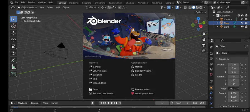Open the Physics properties tab
The height and width of the screenshot is (112, 250).
[x=211, y=103]
